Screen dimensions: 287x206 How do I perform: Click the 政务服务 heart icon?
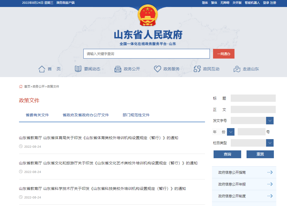[157, 69]
